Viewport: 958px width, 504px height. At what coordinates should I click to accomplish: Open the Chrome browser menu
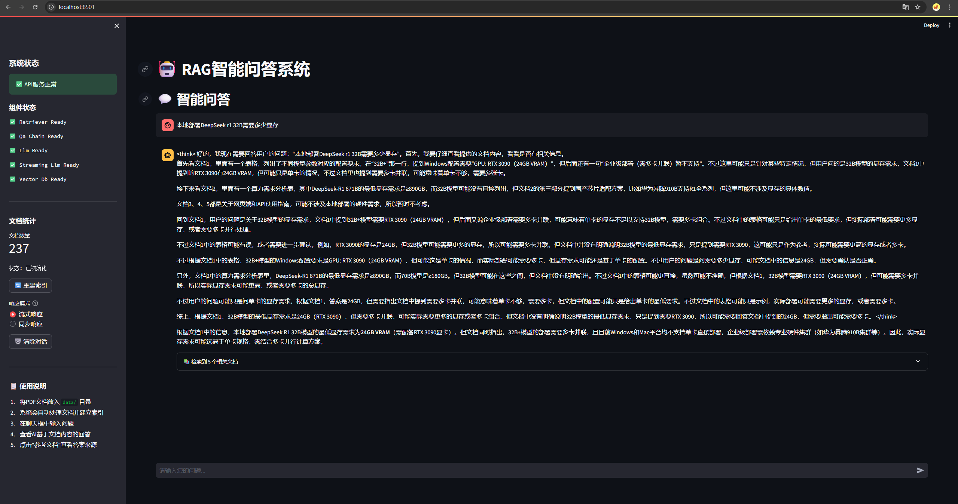click(x=949, y=7)
